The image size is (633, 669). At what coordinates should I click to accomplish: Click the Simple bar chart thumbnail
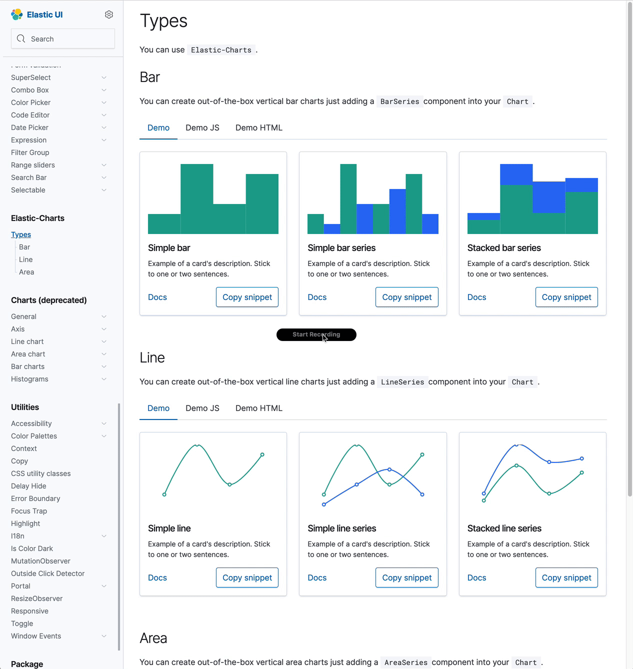pyautogui.click(x=213, y=199)
